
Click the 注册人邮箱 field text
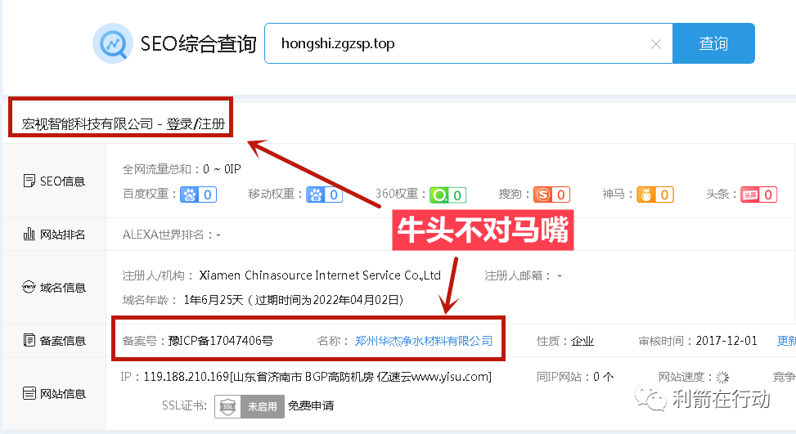[x=523, y=275]
